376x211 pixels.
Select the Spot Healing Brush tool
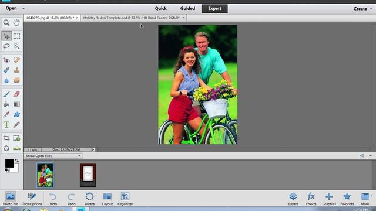coord(16,60)
